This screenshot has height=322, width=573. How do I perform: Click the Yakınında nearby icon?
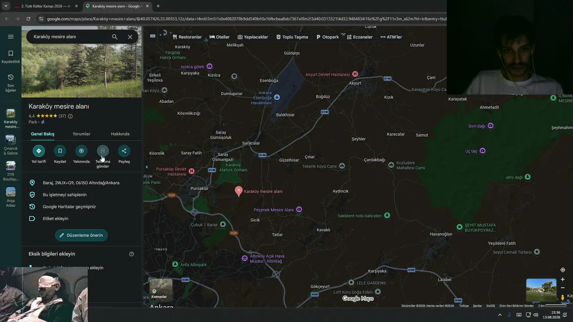coord(81,151)
